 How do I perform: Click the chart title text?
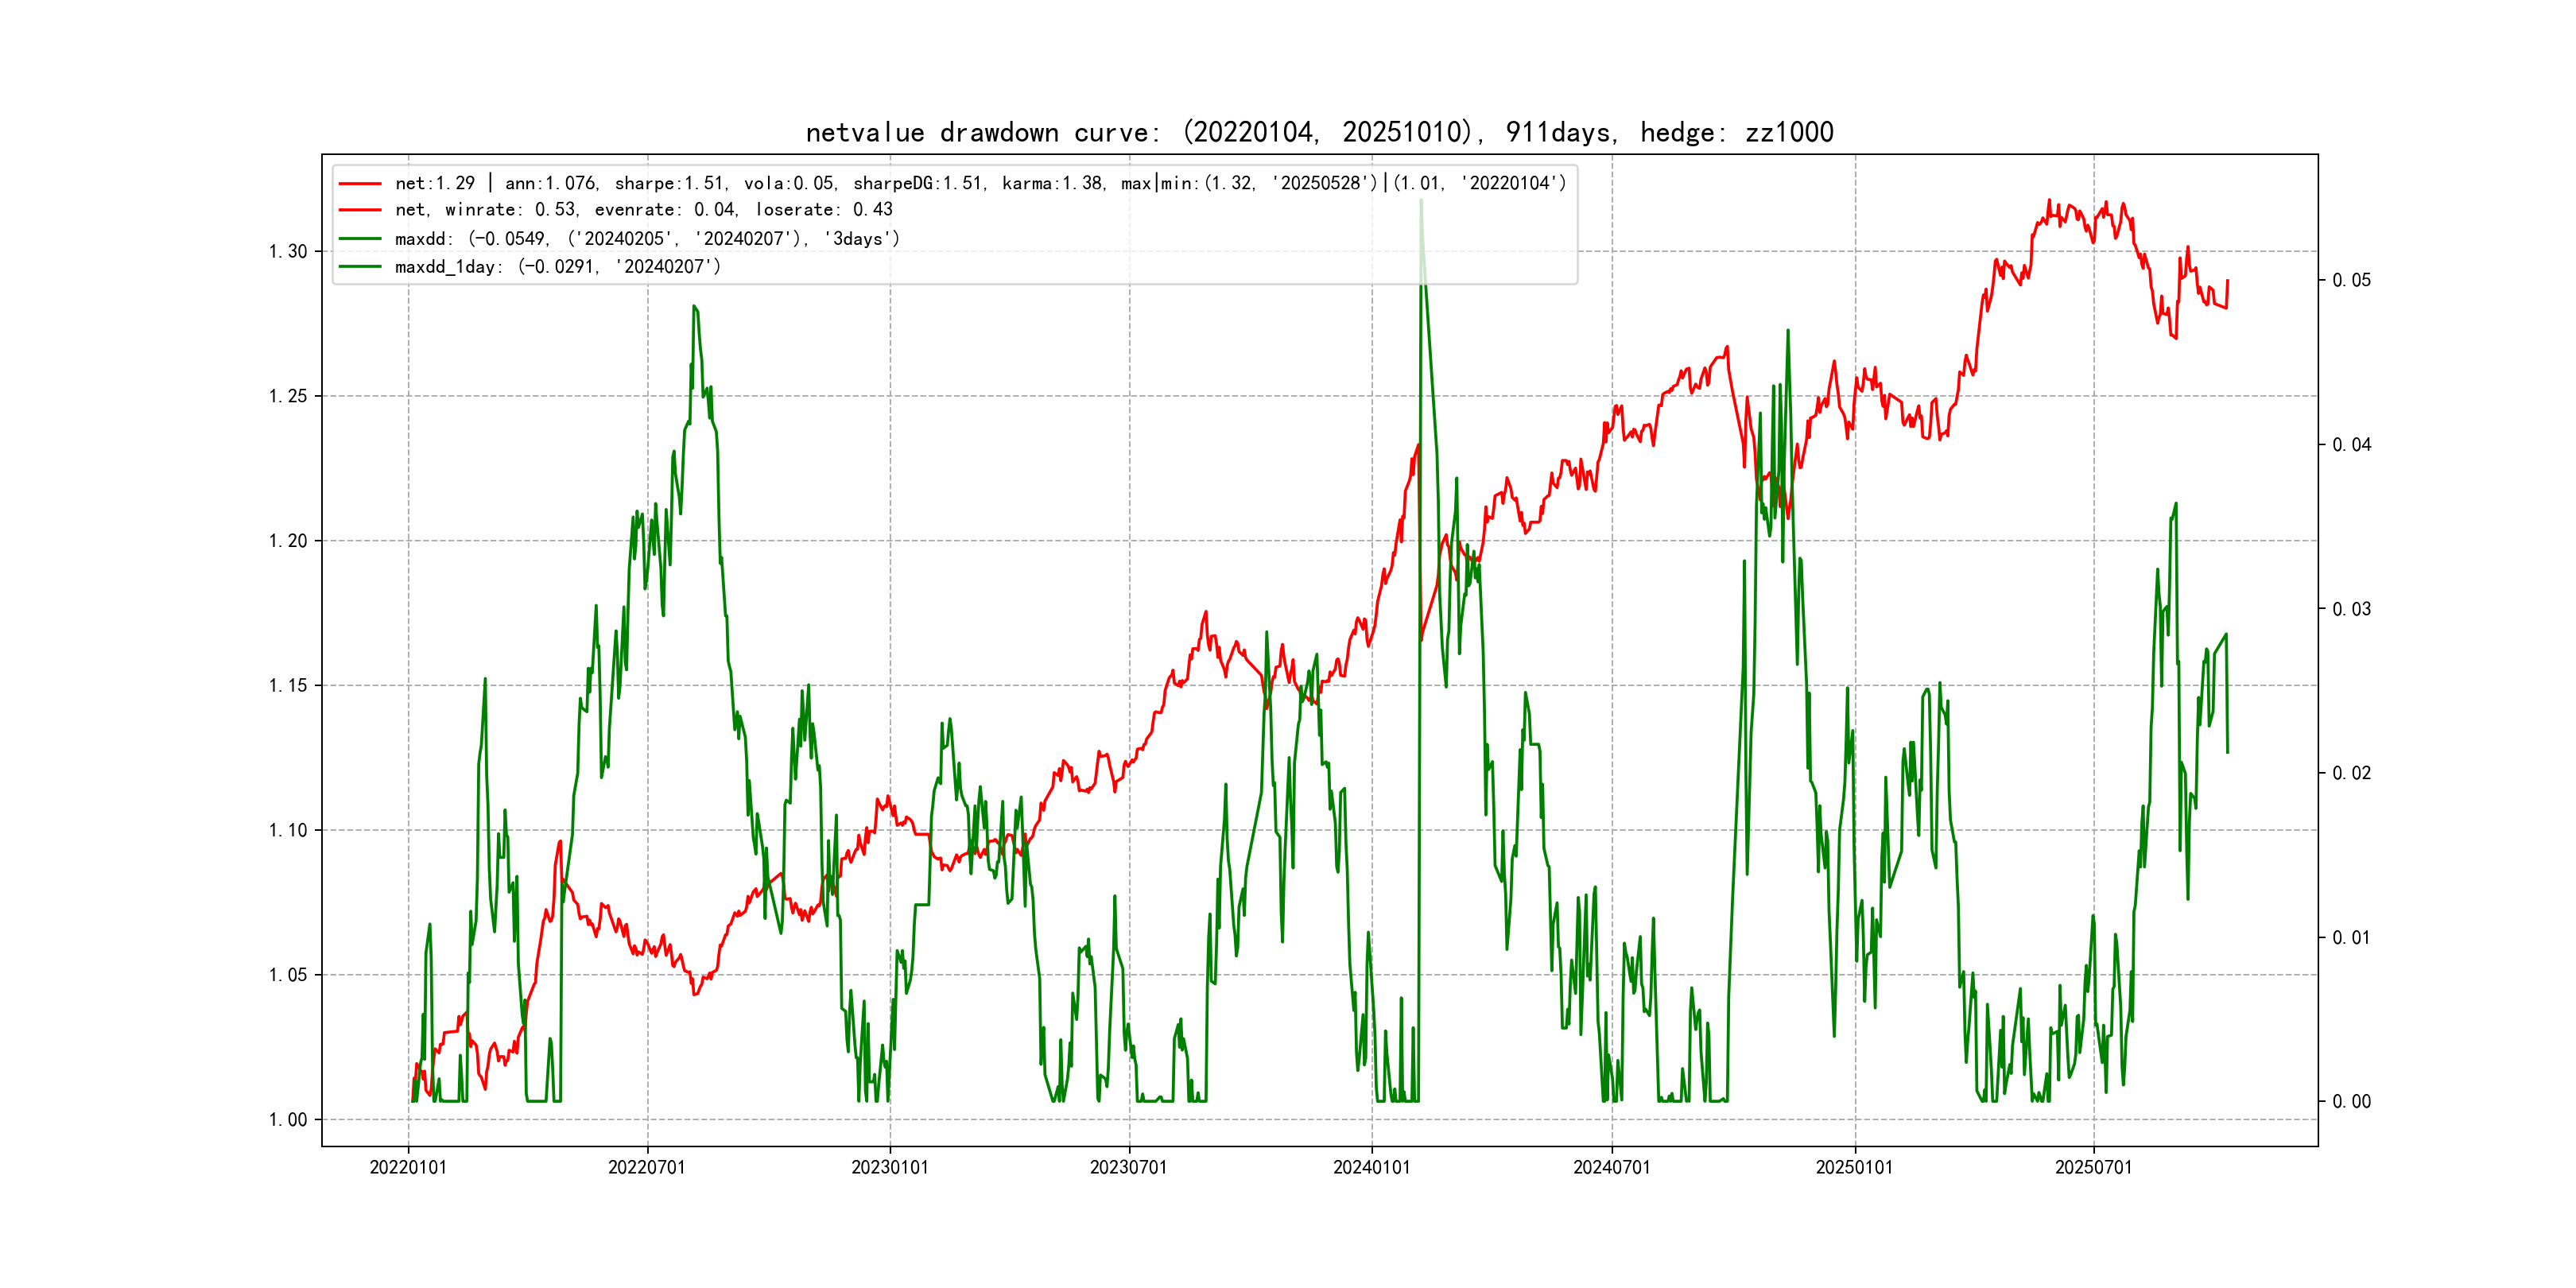1319,133
